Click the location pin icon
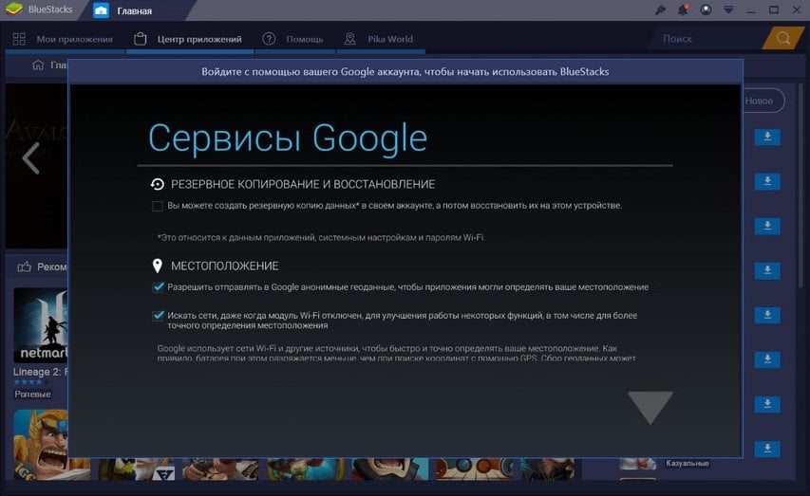This screenshot has height=496, width=810. coord(158,266)
